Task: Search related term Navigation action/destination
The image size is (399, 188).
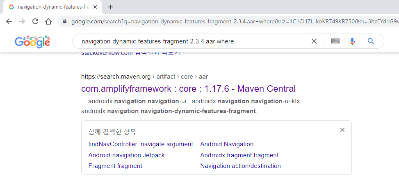Action: 240,166
